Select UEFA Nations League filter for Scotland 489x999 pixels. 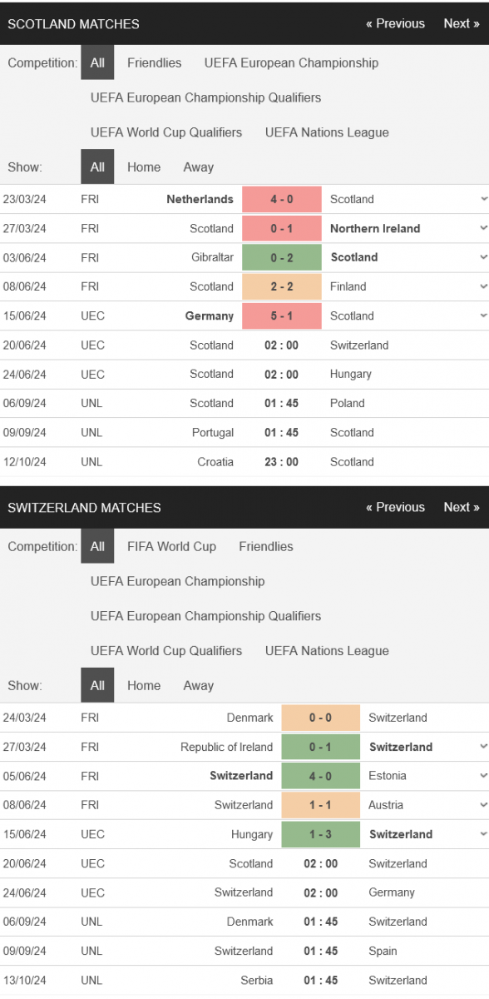click(327, 132)
